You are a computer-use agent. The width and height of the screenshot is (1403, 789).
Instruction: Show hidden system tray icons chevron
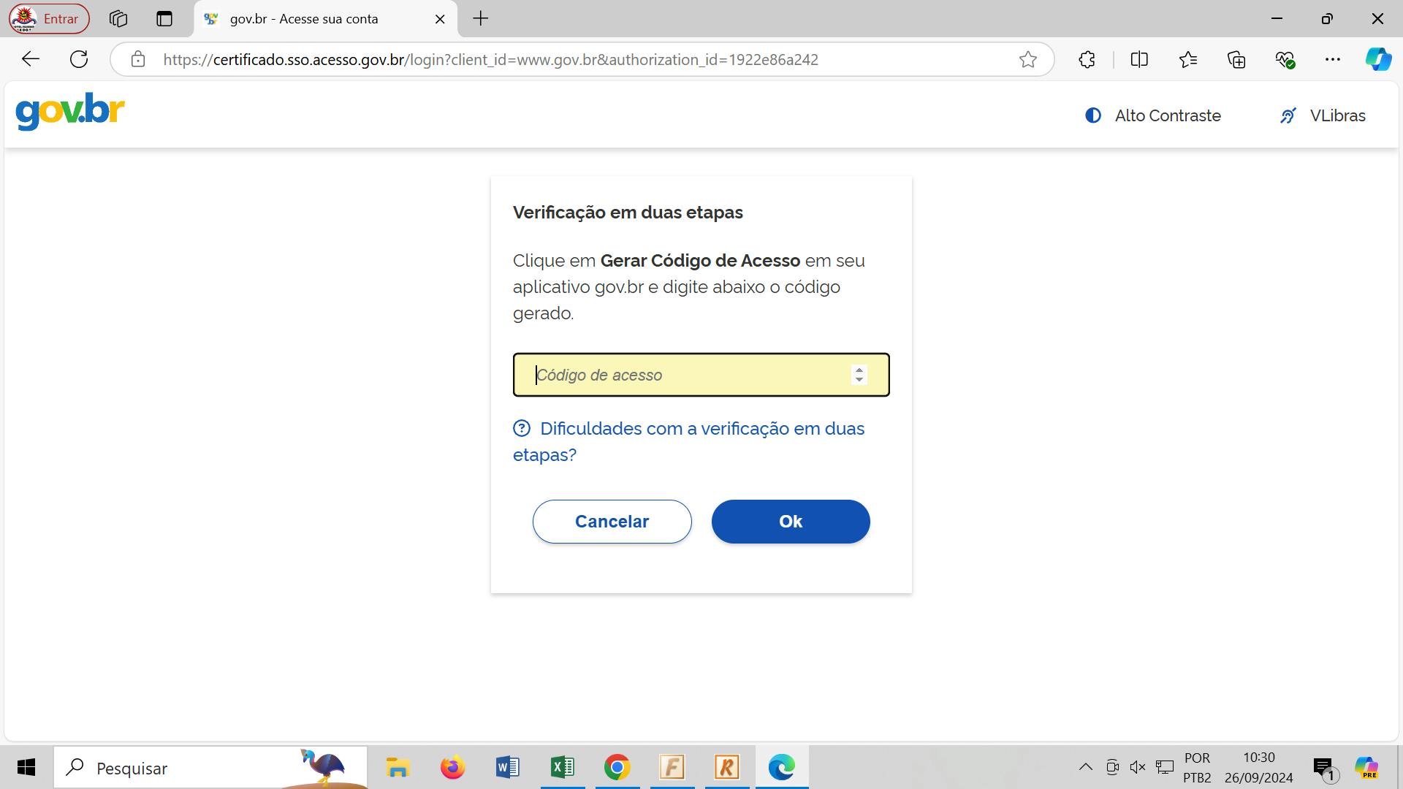(x=1086, y=767)
